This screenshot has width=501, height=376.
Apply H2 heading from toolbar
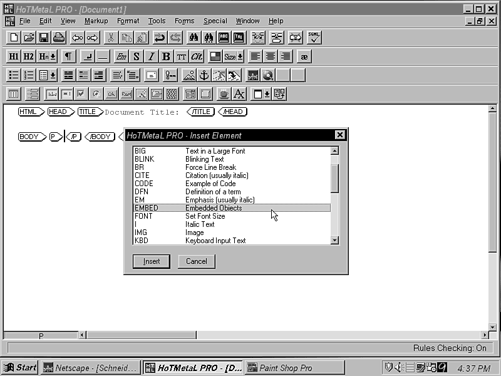pos(29,56)
